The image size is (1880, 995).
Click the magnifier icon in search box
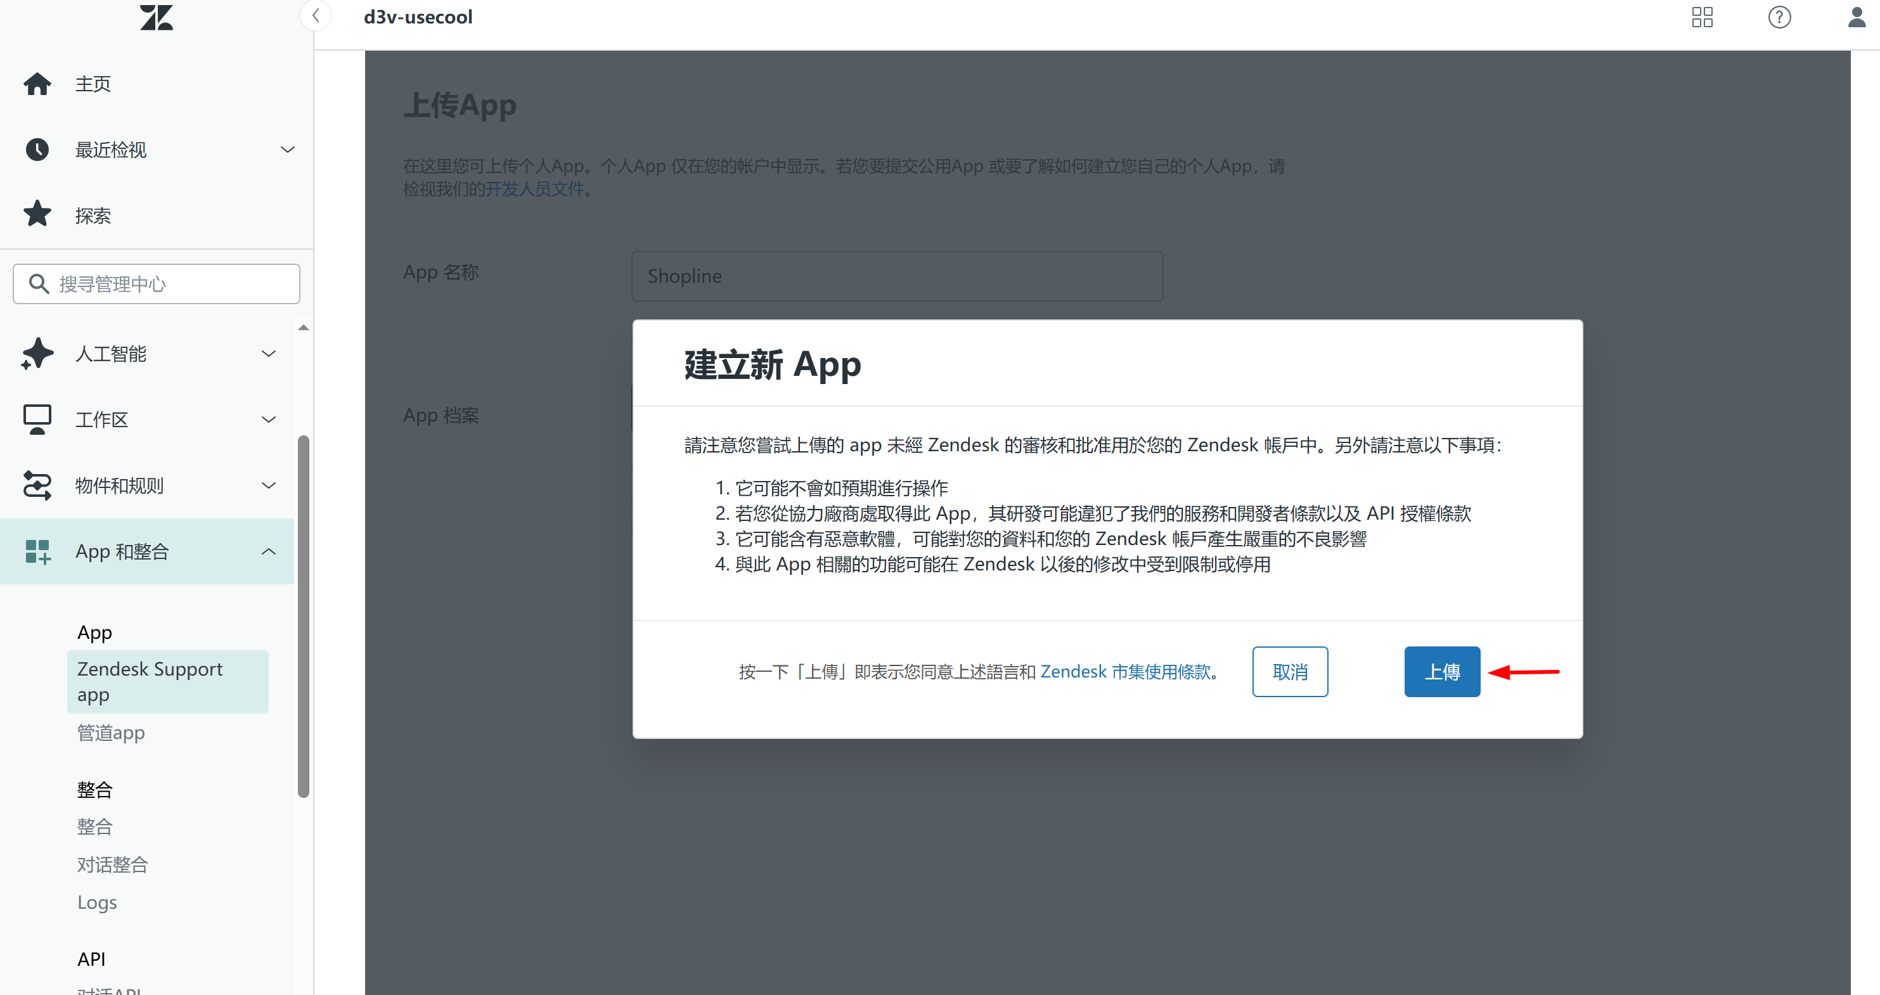tap(39, 284)
